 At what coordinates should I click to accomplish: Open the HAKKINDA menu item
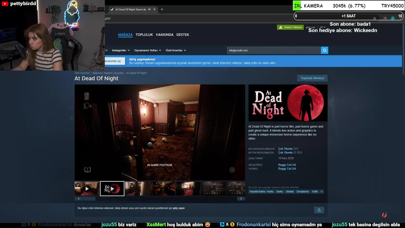165,35
